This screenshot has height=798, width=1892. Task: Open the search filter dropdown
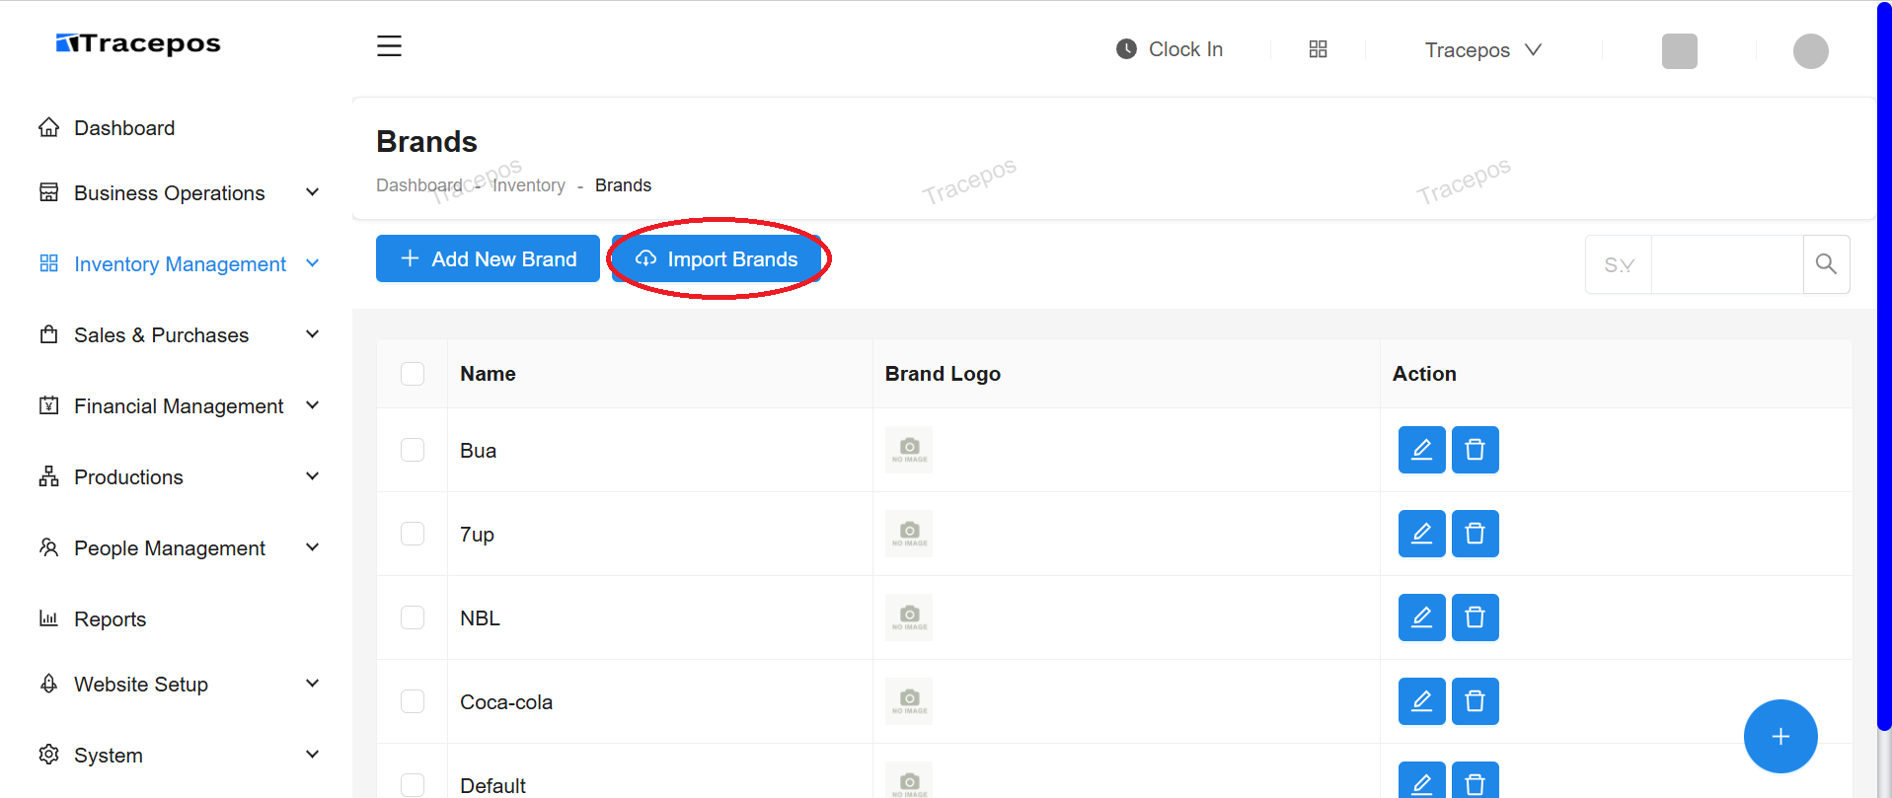[1619, 264]
